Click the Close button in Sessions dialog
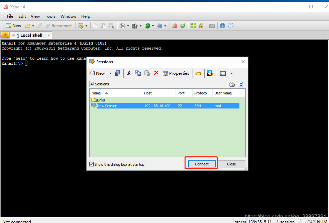 (231, 164)
